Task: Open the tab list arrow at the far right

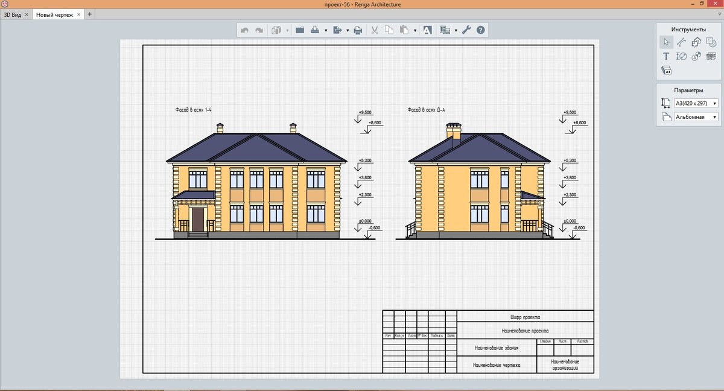Action: (x=719, y=14)
